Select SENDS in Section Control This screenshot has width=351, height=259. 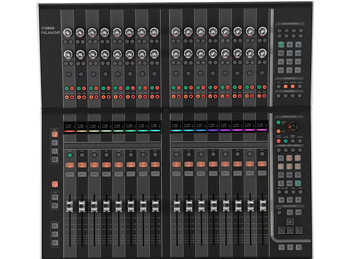pyautogui.click(x=289, y=62)
